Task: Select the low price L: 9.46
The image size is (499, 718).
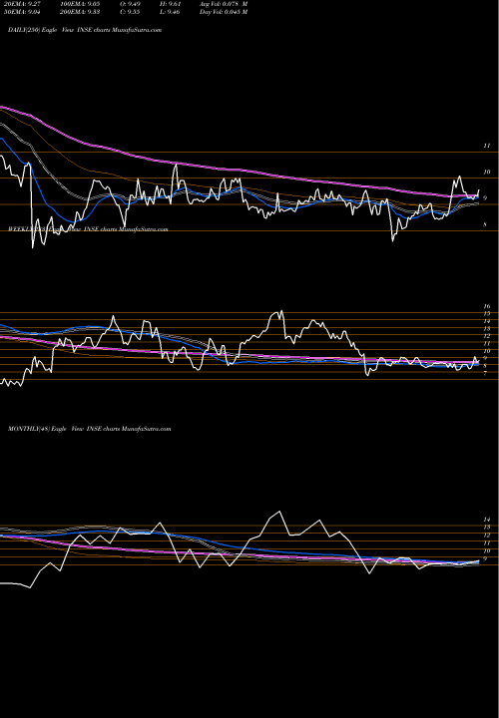Action: [170, 12]
